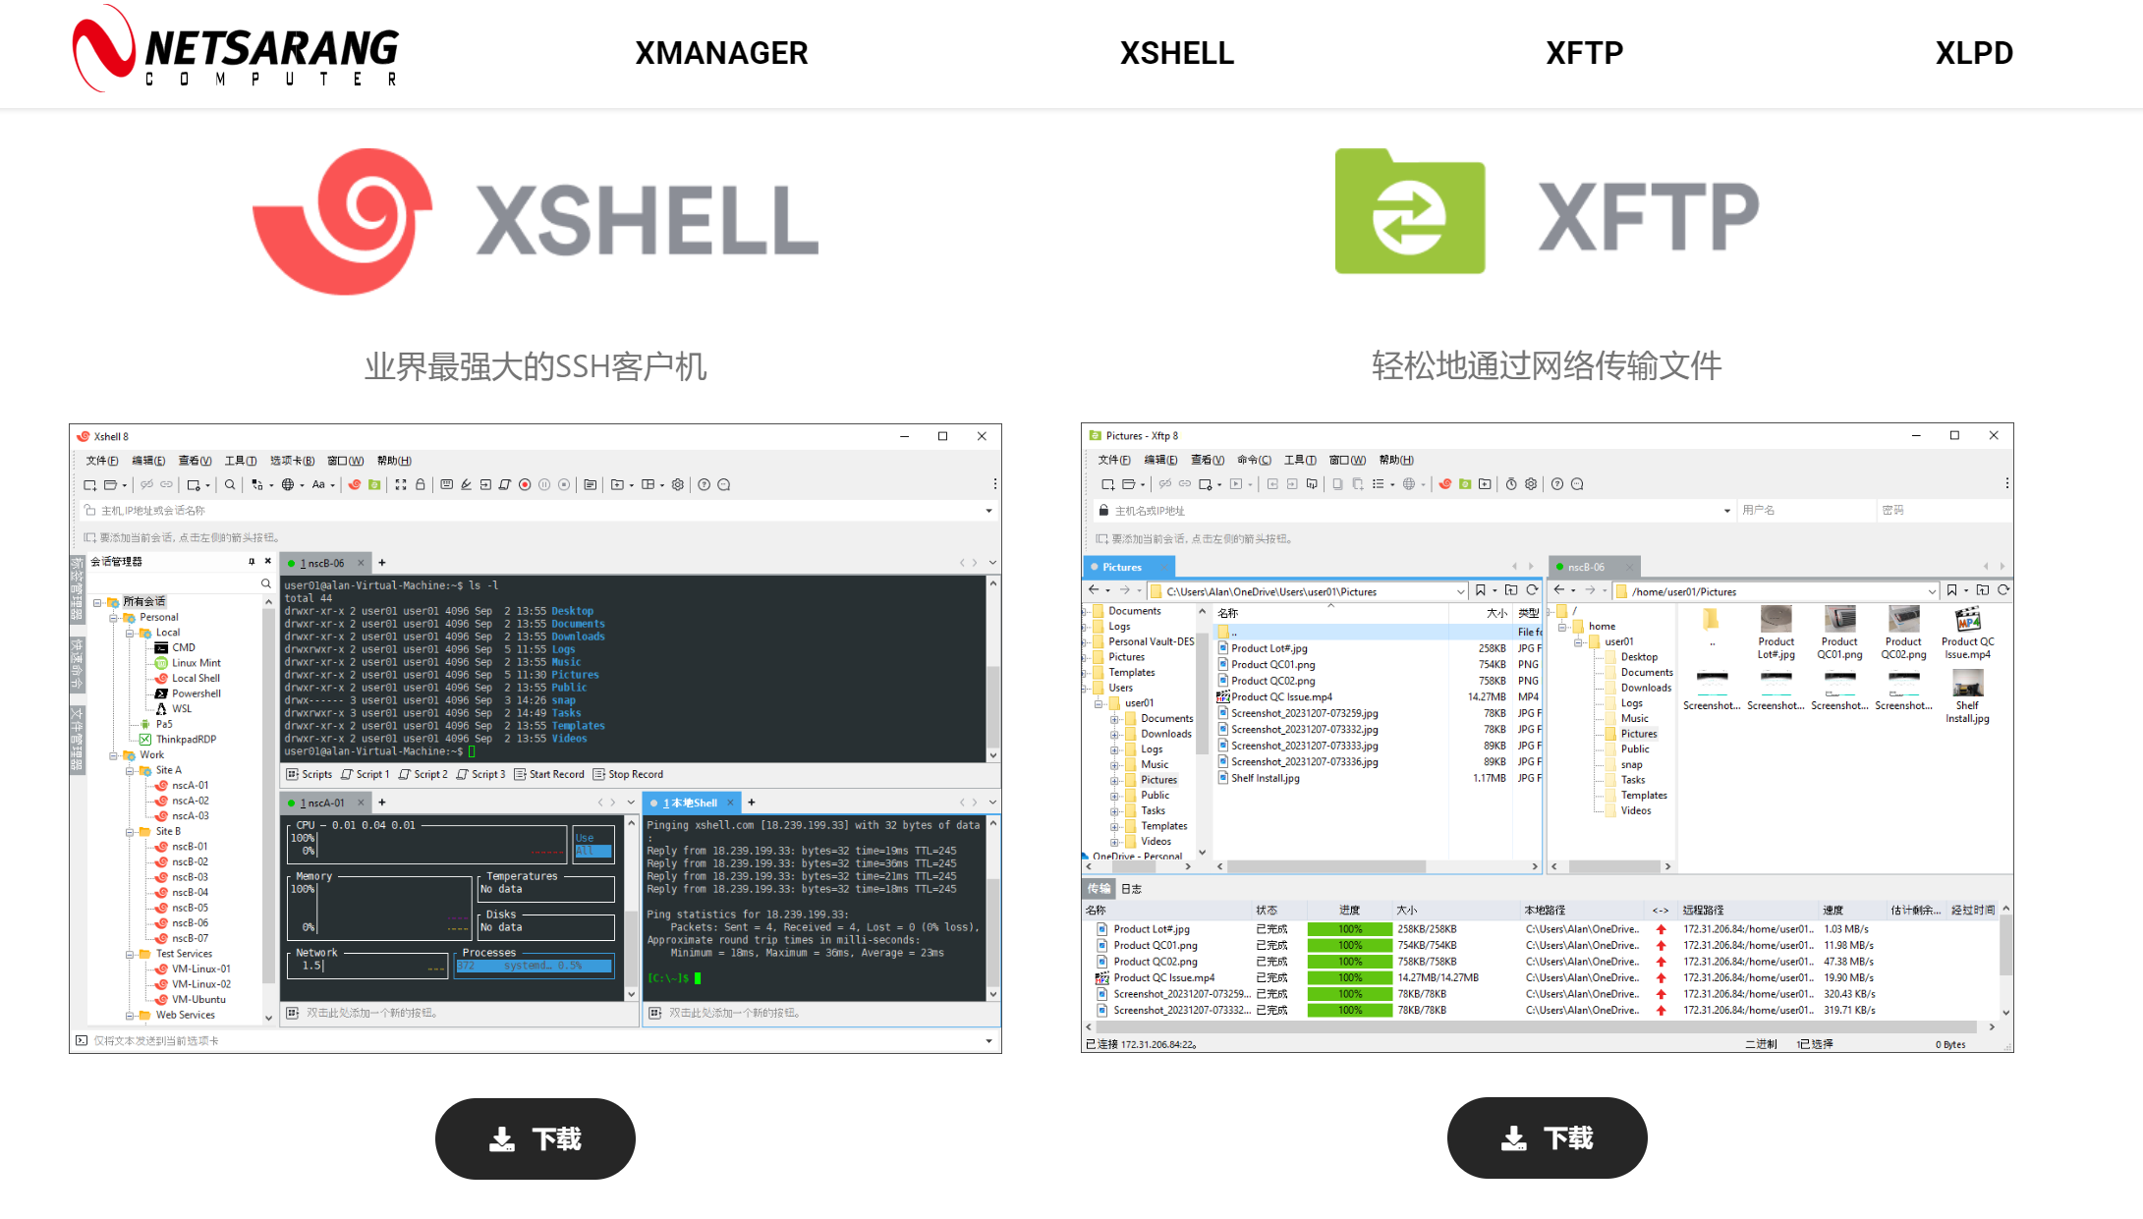2143x1219 pixels.
Task: Click the refresh icon beside /home/user01/Pictures path
Action: pyautogui.click(x=2003, y=590)
